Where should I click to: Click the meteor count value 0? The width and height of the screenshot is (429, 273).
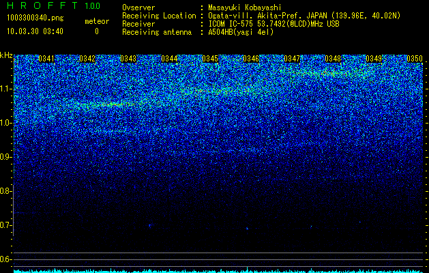coord(97,31)
